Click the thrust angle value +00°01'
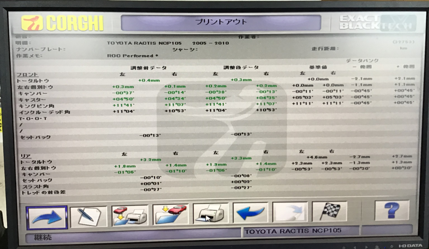Image resolution: width=429 pixels, height=249 pixels. click(151, 184)
